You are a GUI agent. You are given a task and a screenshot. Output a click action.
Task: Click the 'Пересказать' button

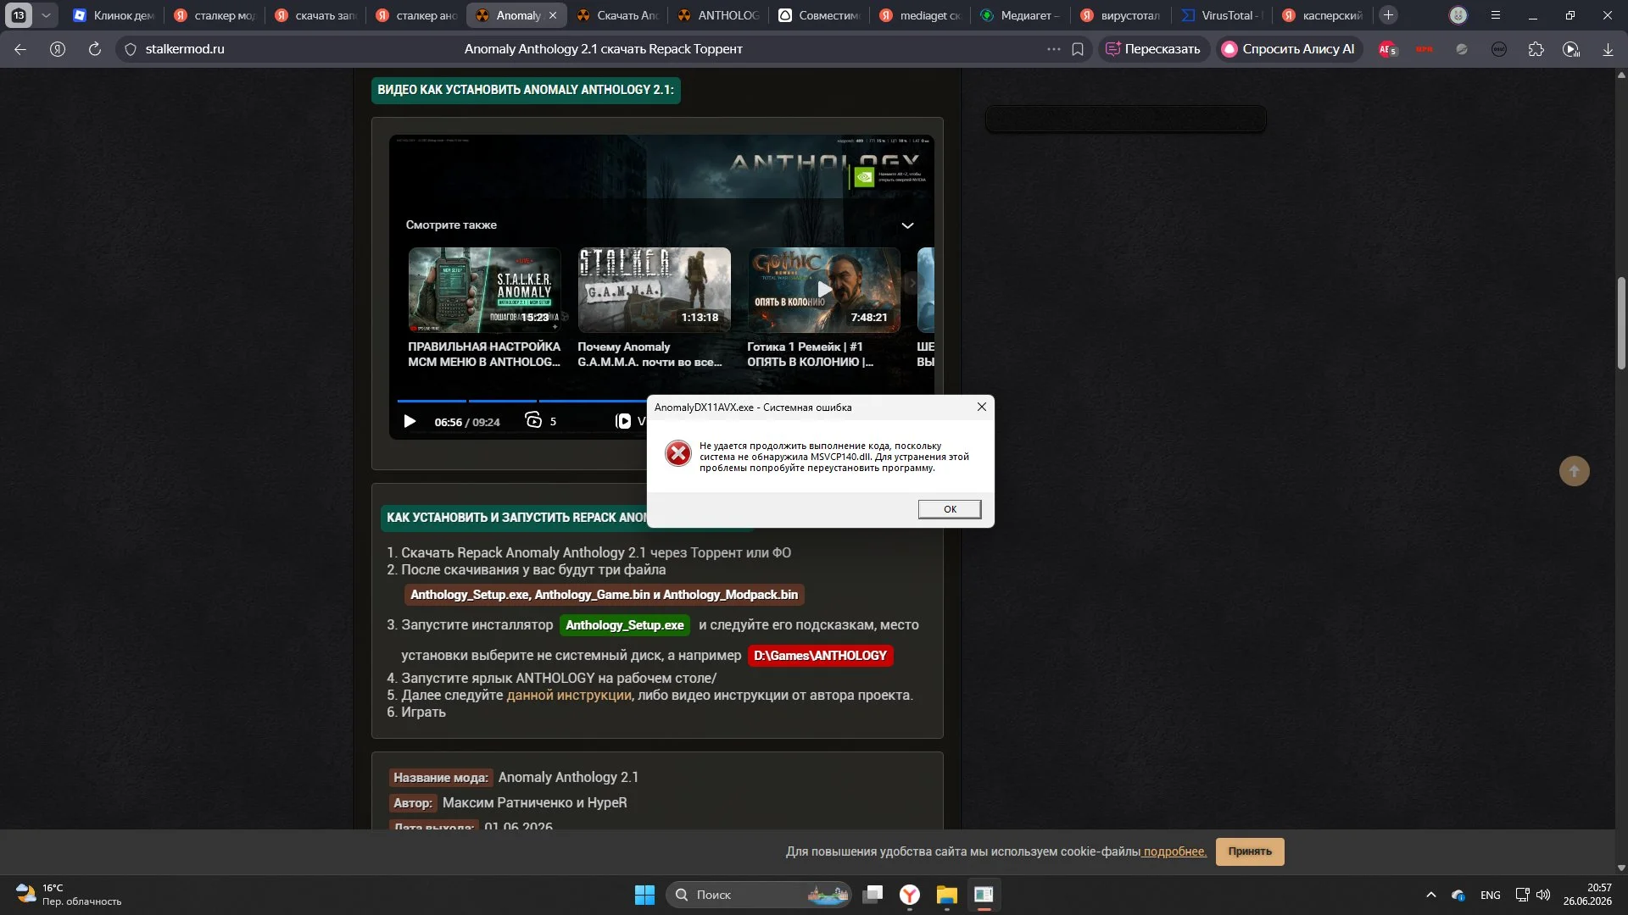(x=1153, y=49)
